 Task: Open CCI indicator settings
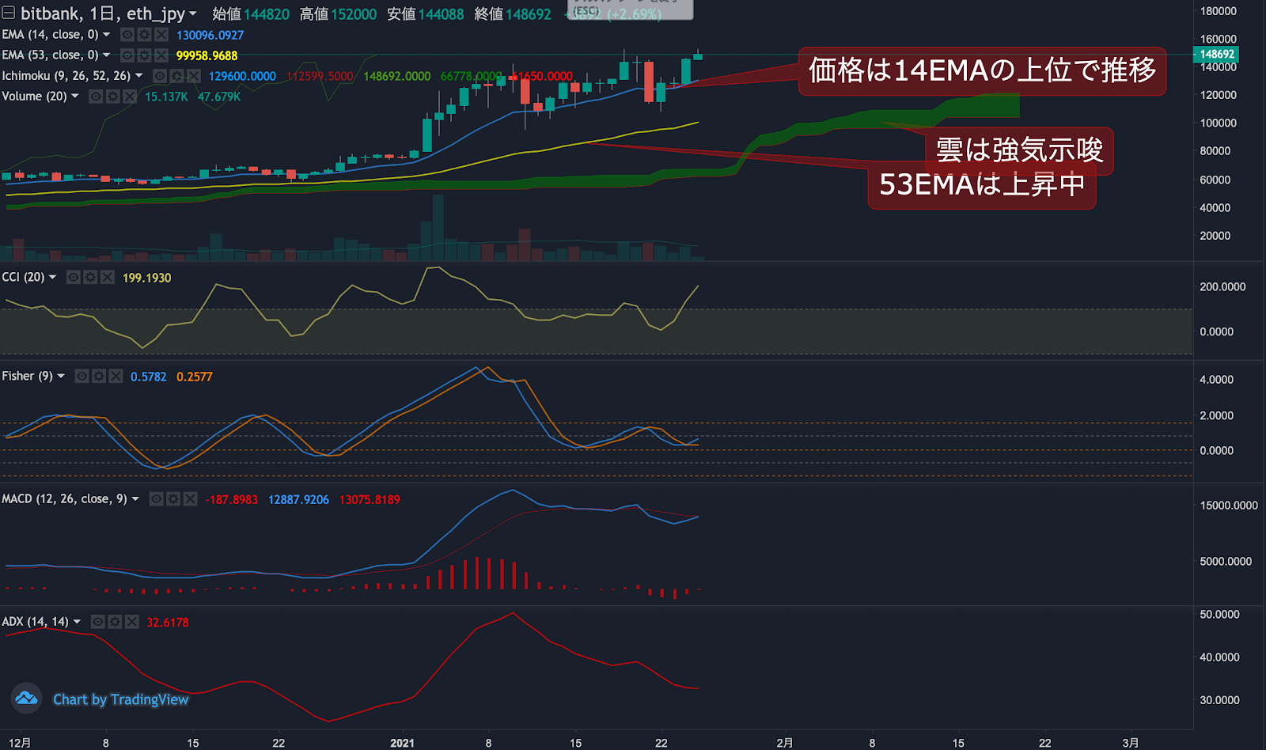click(x=90, y=277)
